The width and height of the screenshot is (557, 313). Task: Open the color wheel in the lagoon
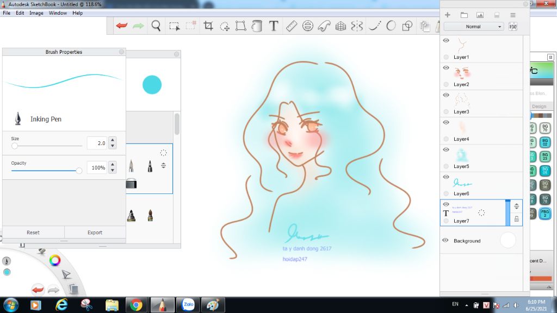pos(55,260)
